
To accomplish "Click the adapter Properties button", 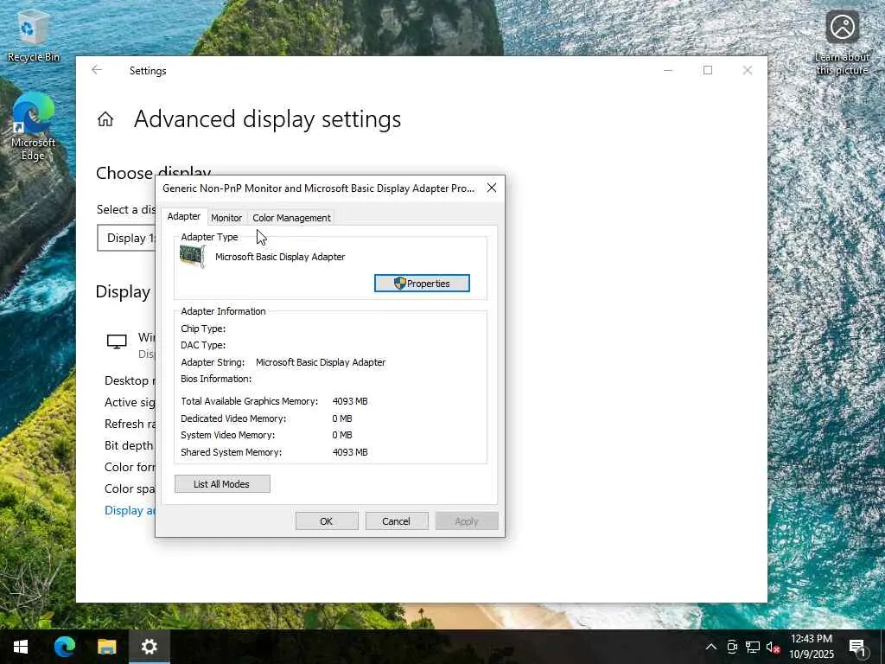I will tap(422, 284).
